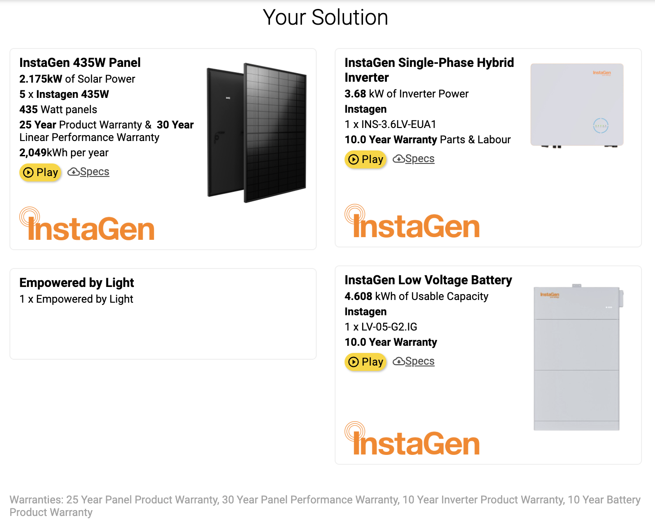Select the Empowered by Light heading
Viewport: 655px width, 529px height.
click(x=77, y=283)
